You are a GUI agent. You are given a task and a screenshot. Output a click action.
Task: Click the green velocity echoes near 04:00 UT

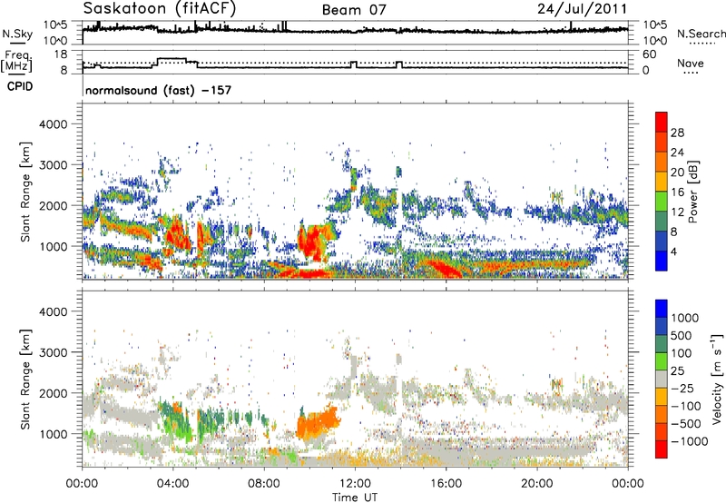178,421
